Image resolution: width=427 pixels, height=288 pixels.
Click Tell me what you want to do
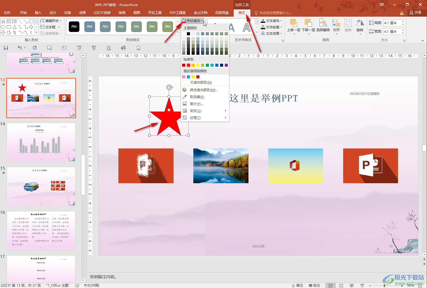[274, 13]
